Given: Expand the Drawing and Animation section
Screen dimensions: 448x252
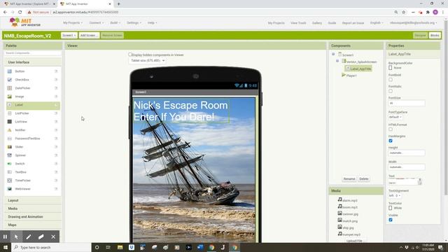Looking at the screenshot, I should (33, 217).
